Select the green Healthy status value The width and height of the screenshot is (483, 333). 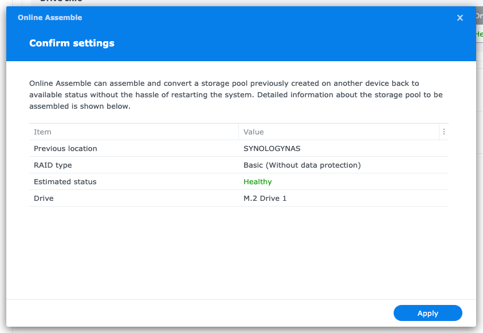coord(257,182)
